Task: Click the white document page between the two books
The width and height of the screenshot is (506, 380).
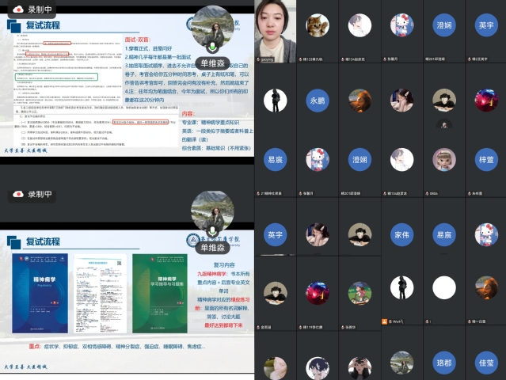Action: pyautogui.click(x=98, y=293)
